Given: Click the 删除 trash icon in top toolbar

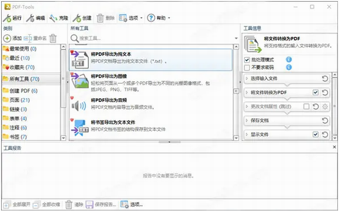Looking at the screenshot, I should coord(100,18).
